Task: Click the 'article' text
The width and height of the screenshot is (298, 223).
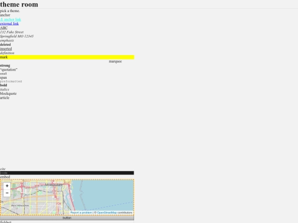Action: coord(4,97)
